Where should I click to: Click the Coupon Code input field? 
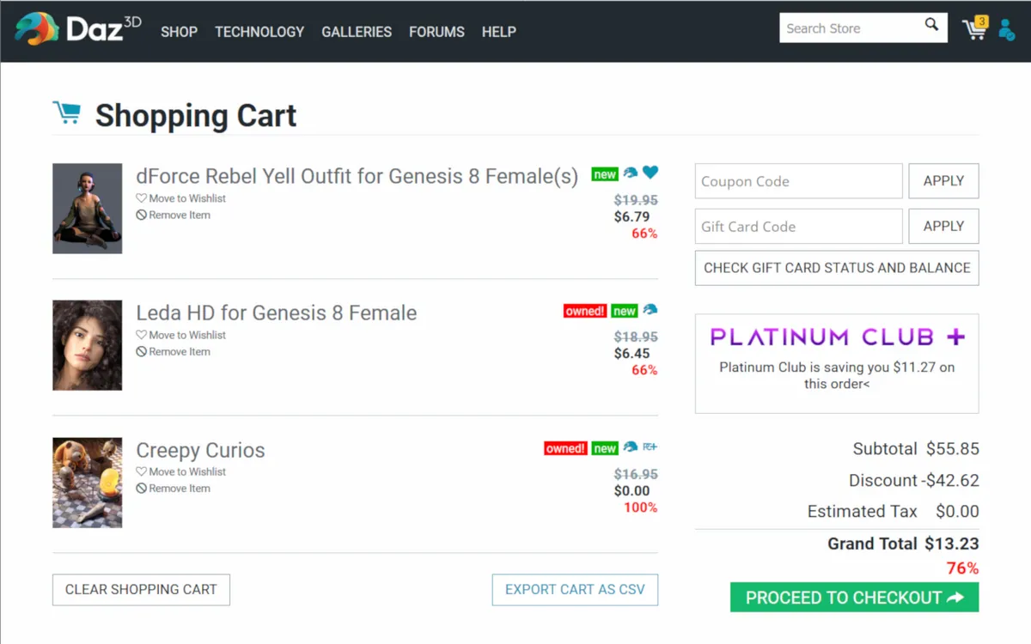tap(797, 180)
